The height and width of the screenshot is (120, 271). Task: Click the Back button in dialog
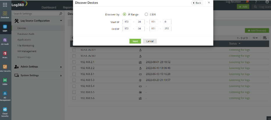click(197, 3)
